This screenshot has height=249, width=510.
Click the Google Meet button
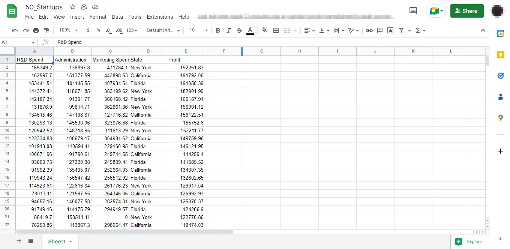tap(436, 11)
